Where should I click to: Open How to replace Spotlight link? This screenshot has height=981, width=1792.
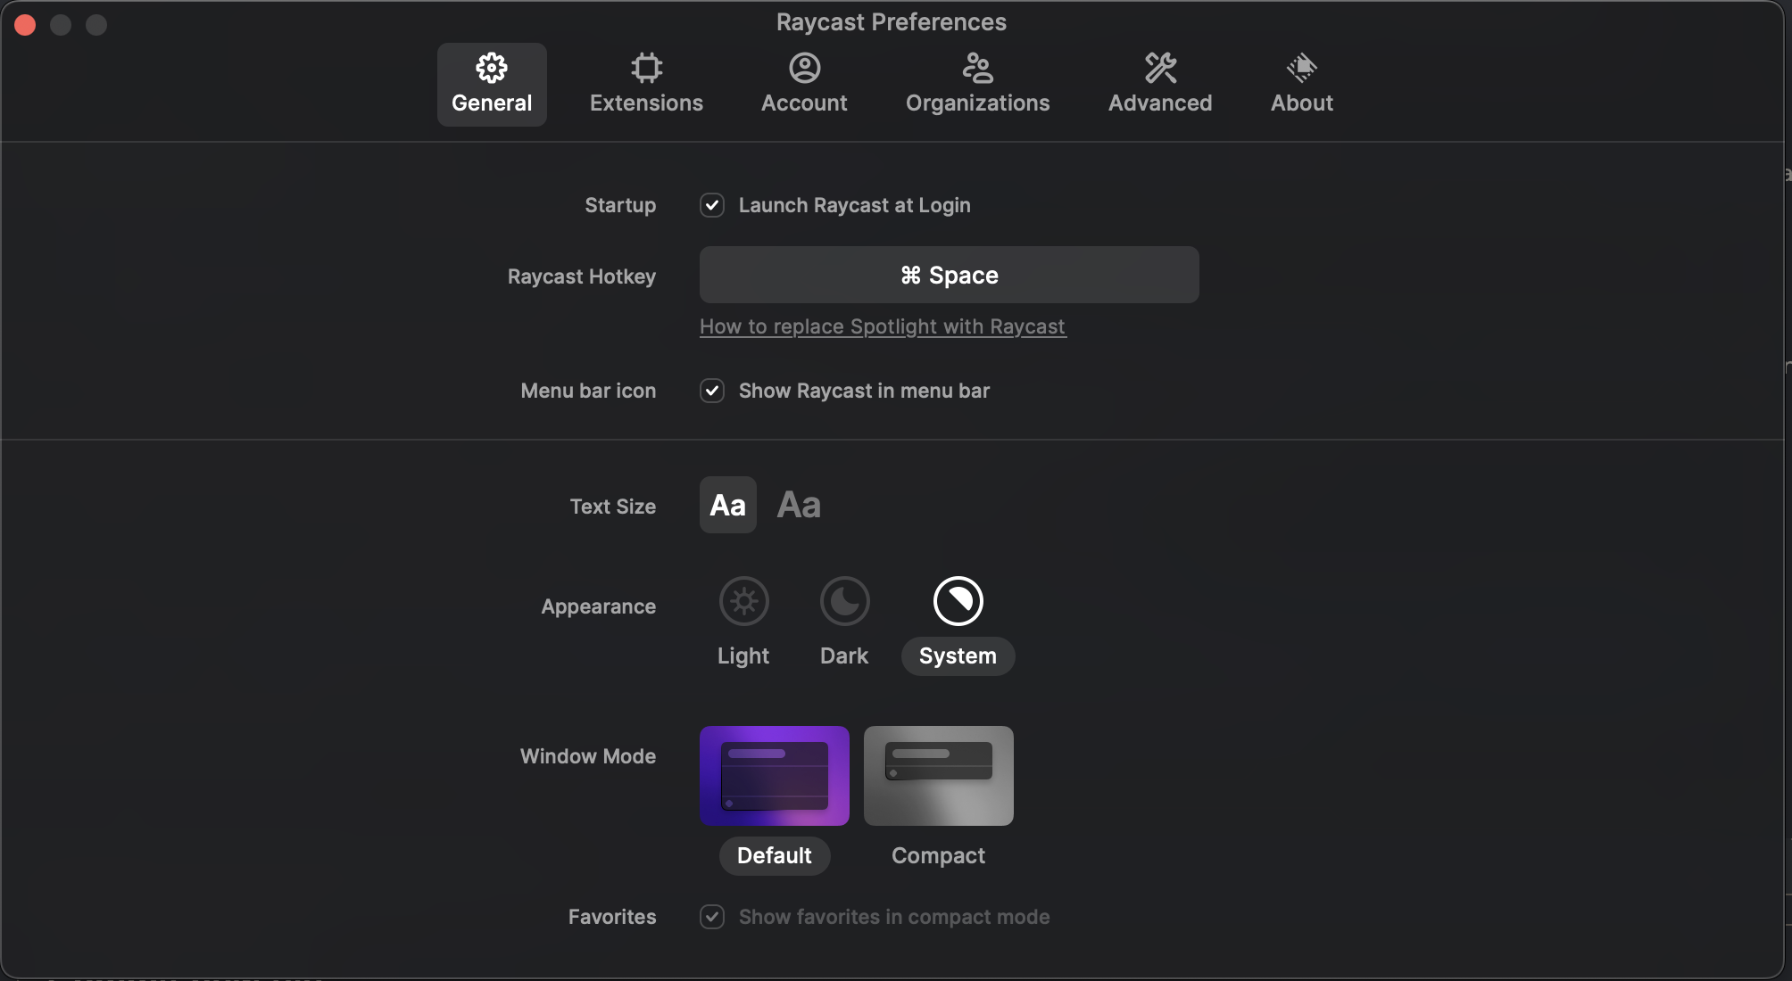click(882, 326)
